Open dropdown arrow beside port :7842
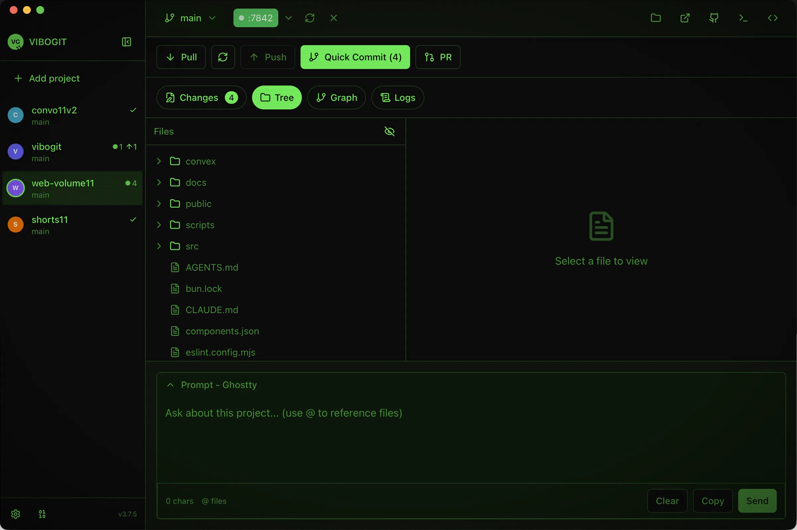The width and height of the screenshot is (797, 530). pos(288,18)
